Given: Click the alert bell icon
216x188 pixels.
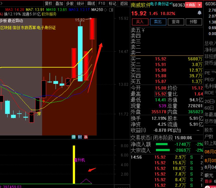Looking at the screenshot, I should tap(199, 13).
